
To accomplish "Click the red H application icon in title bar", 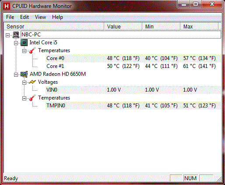I will pyautogui.click(x=7, y=7).
